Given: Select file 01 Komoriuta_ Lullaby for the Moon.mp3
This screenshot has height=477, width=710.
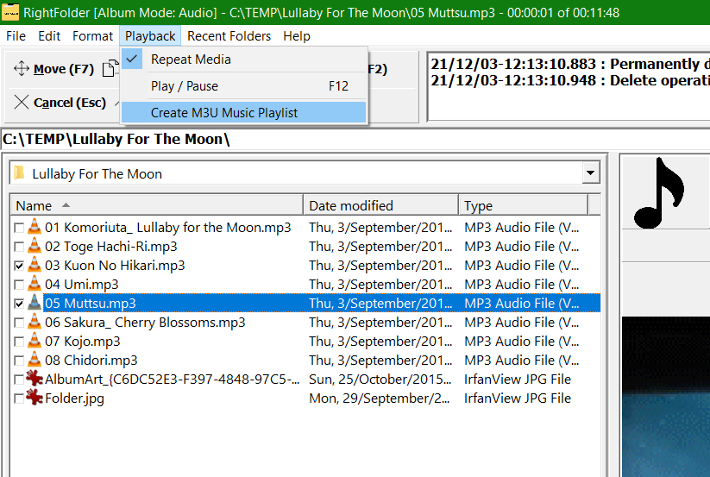Looking at the screenshot, I should [x=168, y=227].
